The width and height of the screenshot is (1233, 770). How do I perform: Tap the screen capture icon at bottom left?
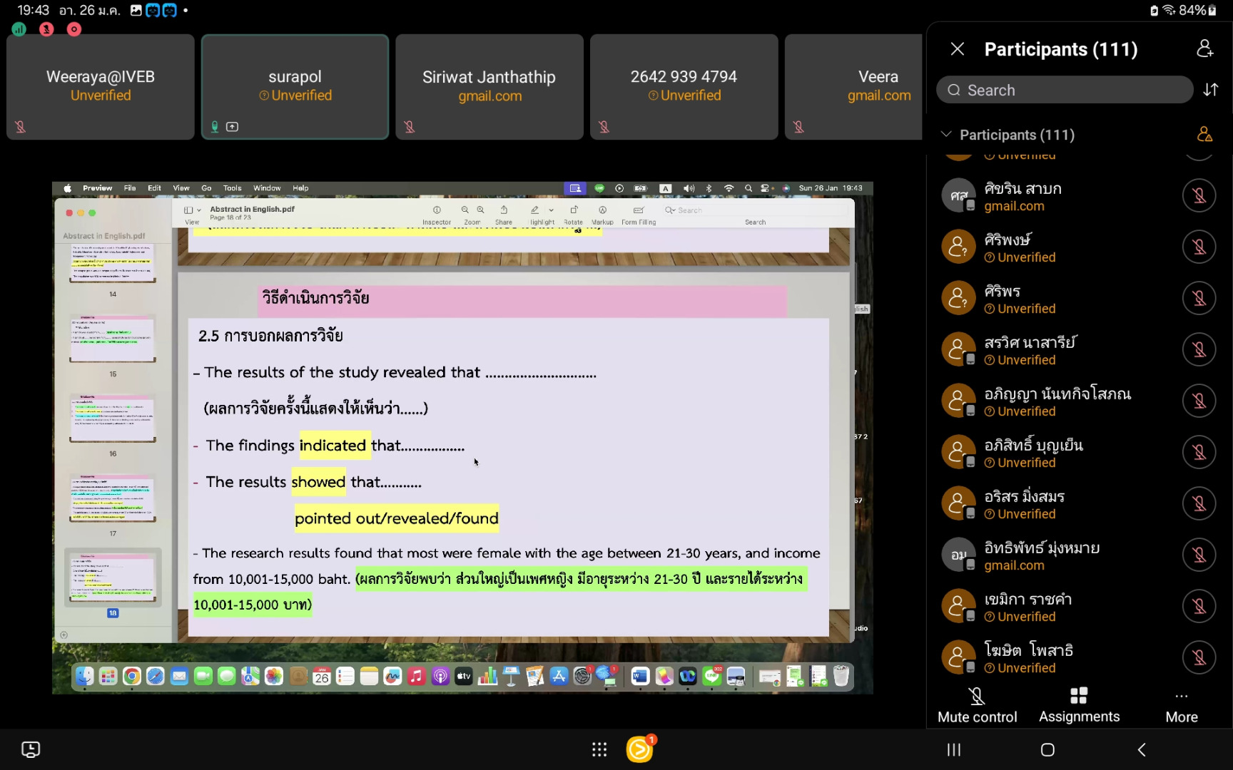[31, 749]
